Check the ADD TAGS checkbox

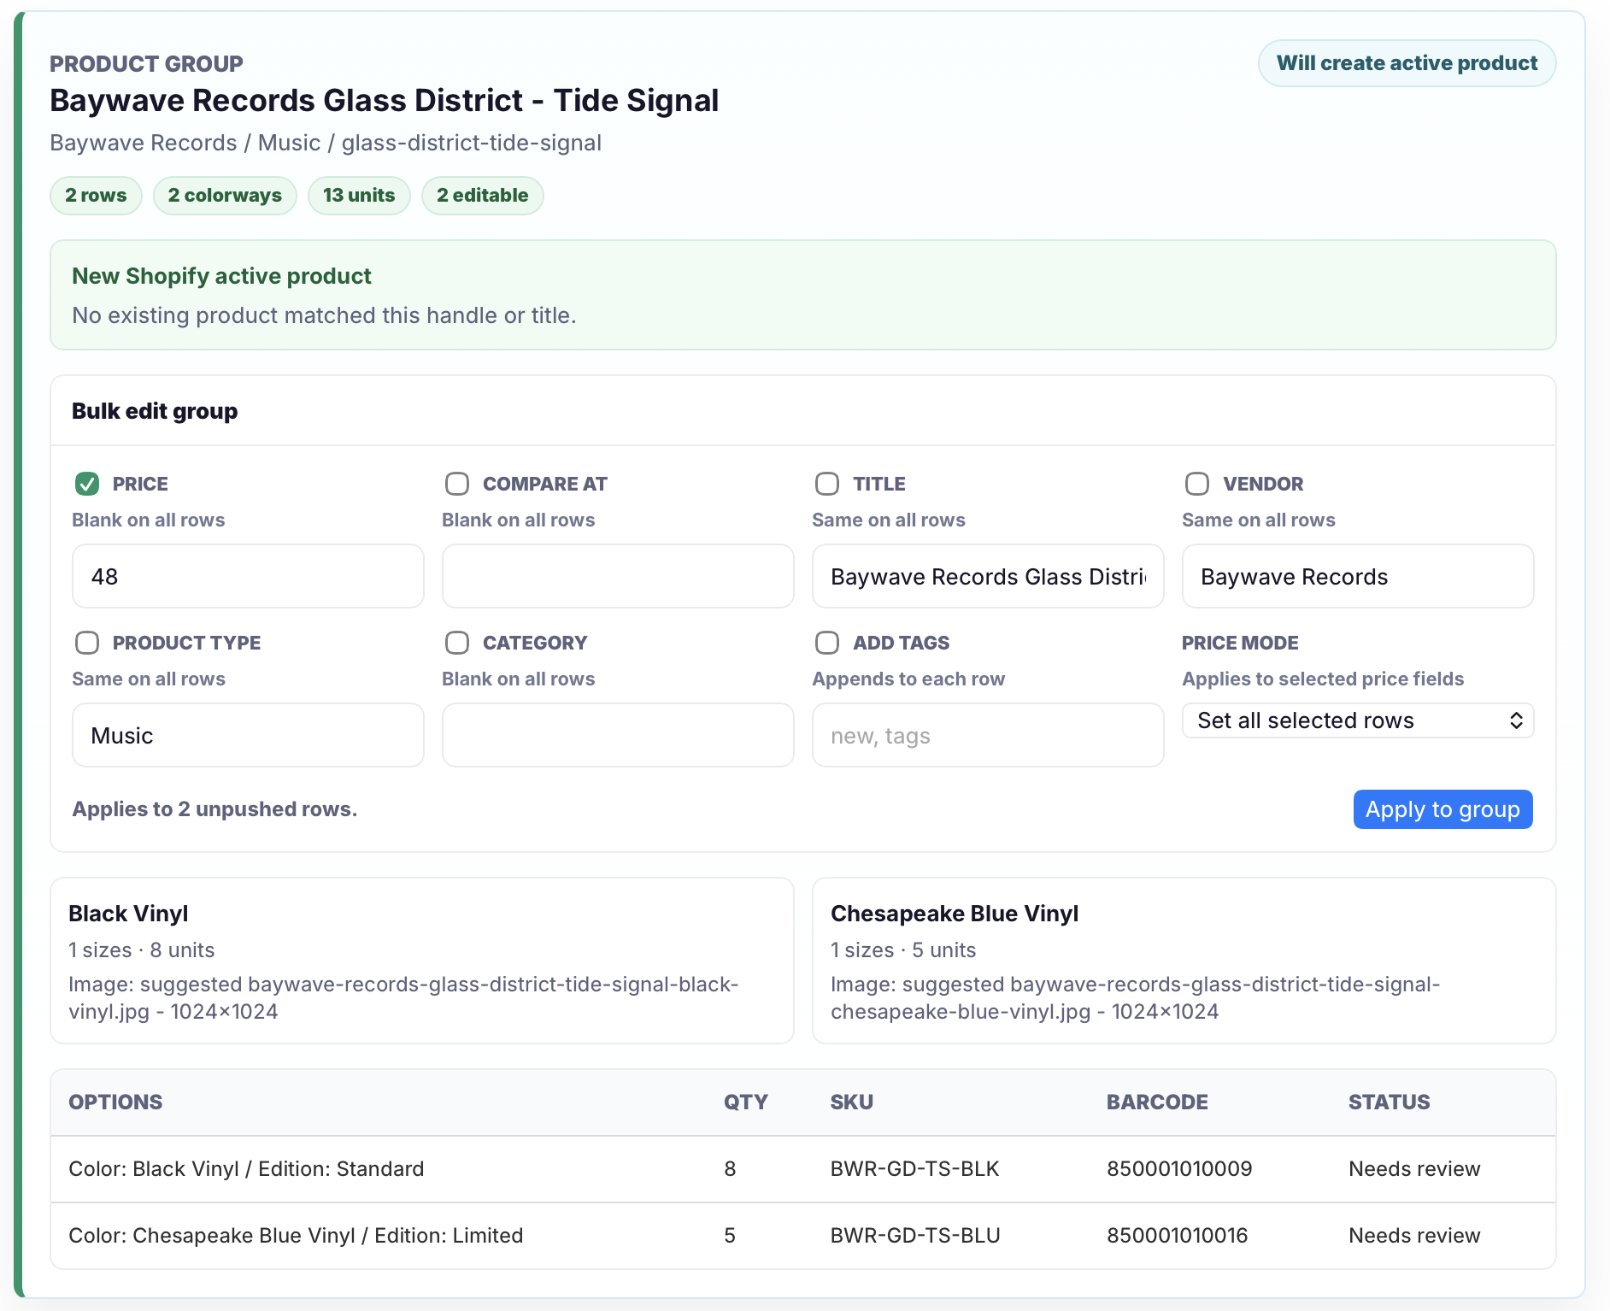[827, 643]
